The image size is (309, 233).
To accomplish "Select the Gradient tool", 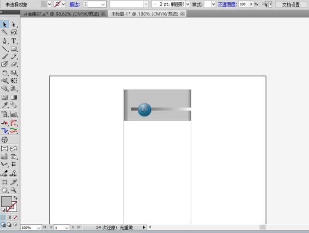I will point(13,97).
